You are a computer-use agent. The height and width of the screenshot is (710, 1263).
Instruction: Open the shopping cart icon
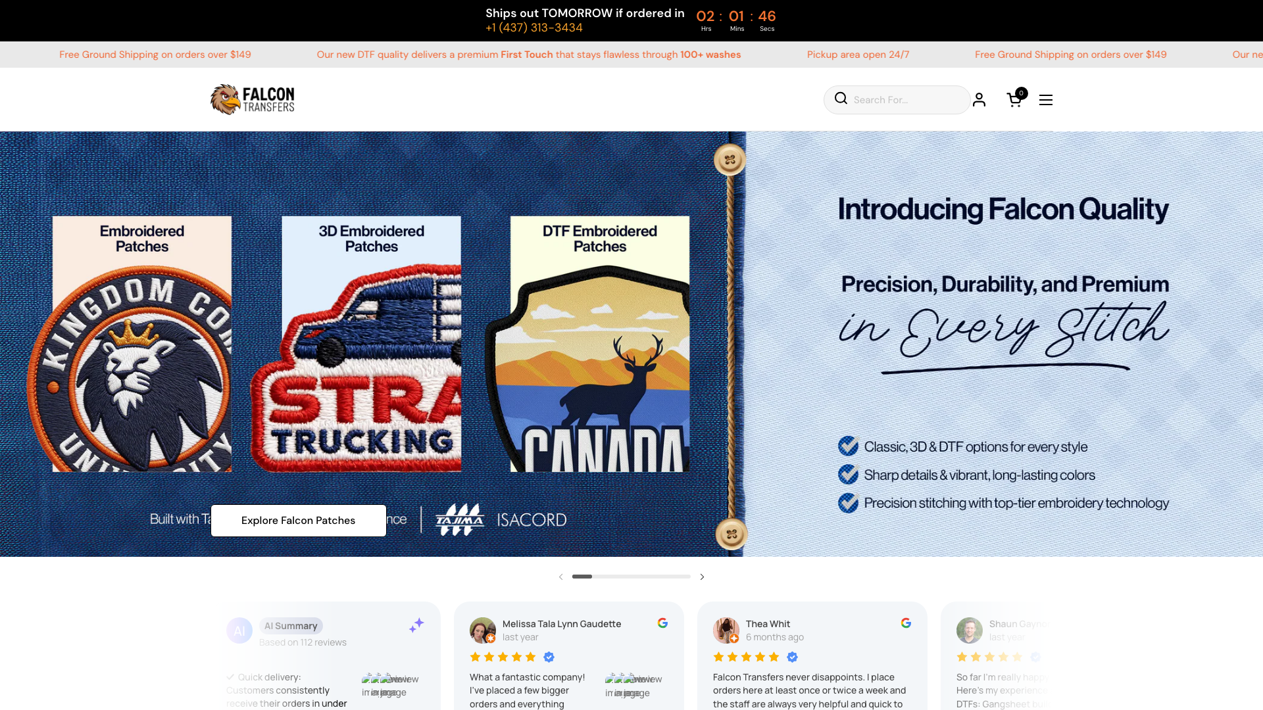1015,99
